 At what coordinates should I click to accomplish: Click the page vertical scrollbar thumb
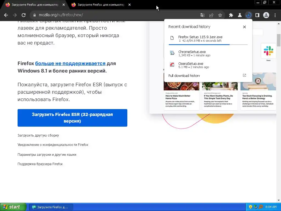click(279, 40)
